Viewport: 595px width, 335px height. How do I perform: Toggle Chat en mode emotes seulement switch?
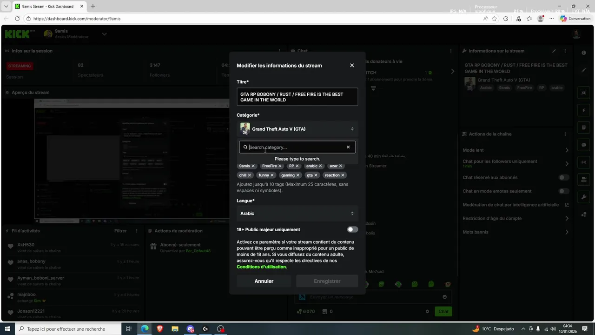tap(564, 191)
